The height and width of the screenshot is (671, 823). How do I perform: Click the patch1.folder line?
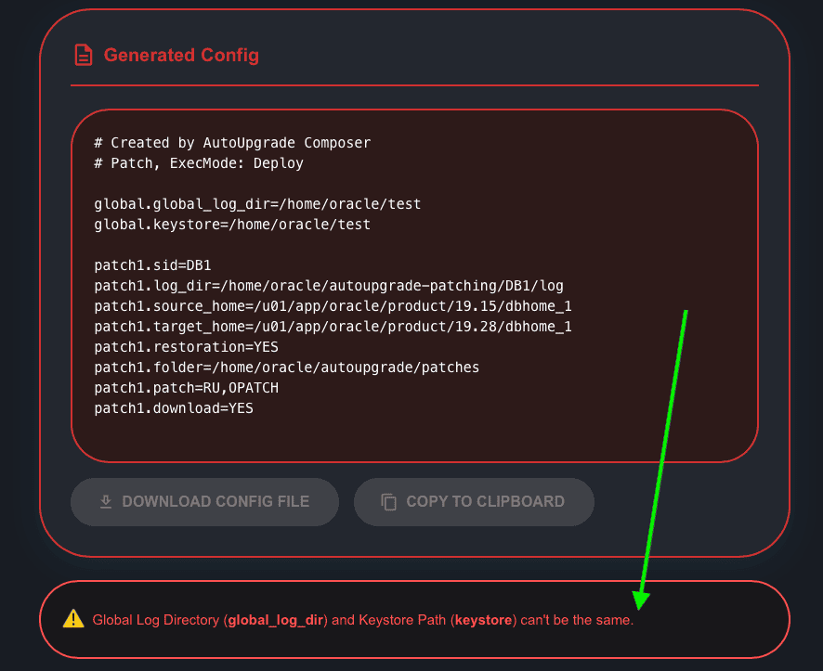click(x=286, y=368)
